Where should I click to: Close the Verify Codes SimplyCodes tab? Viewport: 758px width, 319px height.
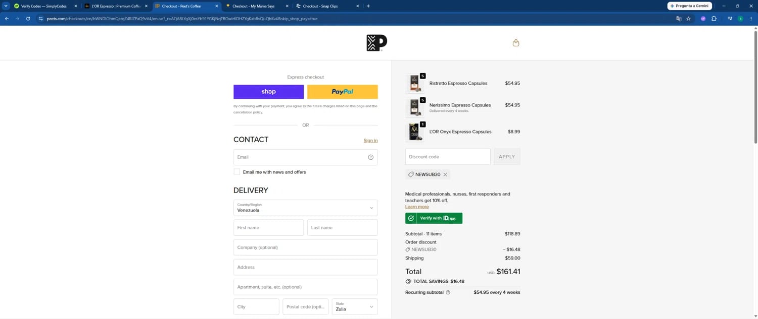[x=76, y=6]
